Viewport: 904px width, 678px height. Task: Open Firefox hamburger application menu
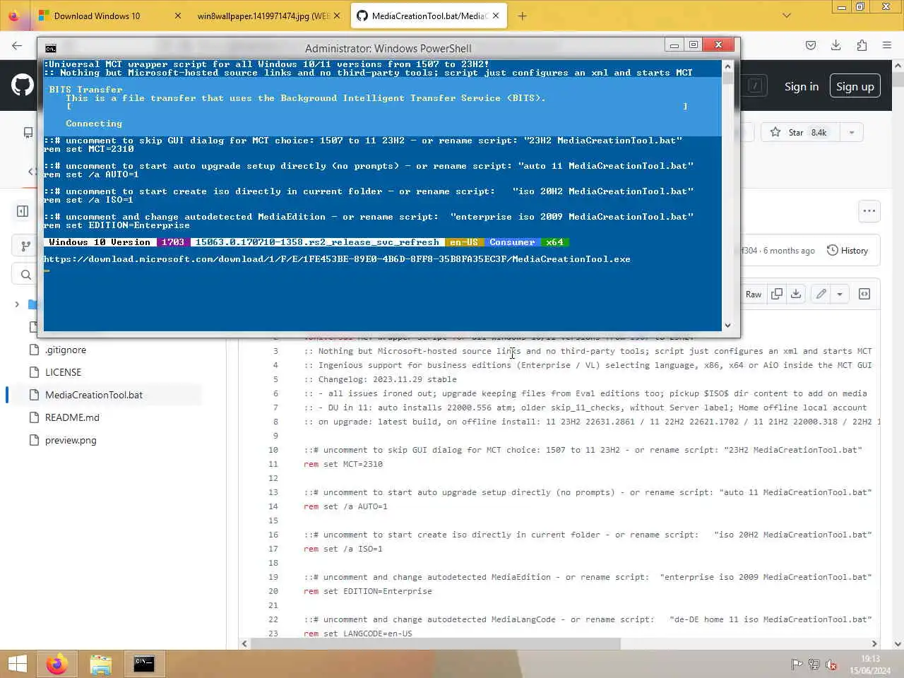coord(887,45)
